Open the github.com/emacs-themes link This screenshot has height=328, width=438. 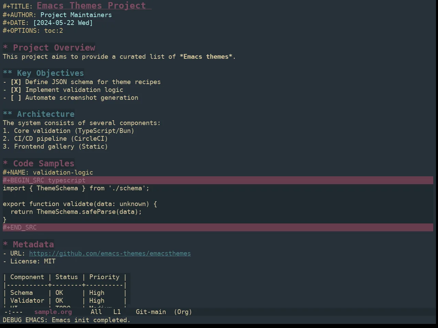[x=110, y=254]
